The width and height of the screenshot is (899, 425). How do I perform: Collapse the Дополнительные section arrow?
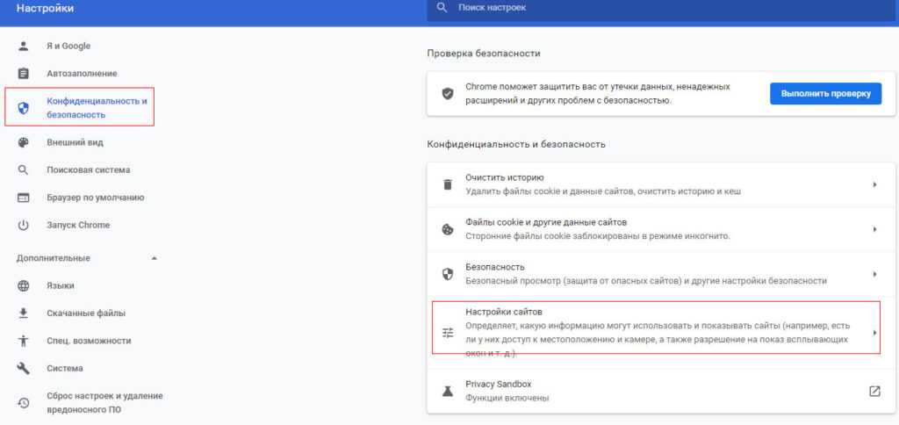pos(155,258)
